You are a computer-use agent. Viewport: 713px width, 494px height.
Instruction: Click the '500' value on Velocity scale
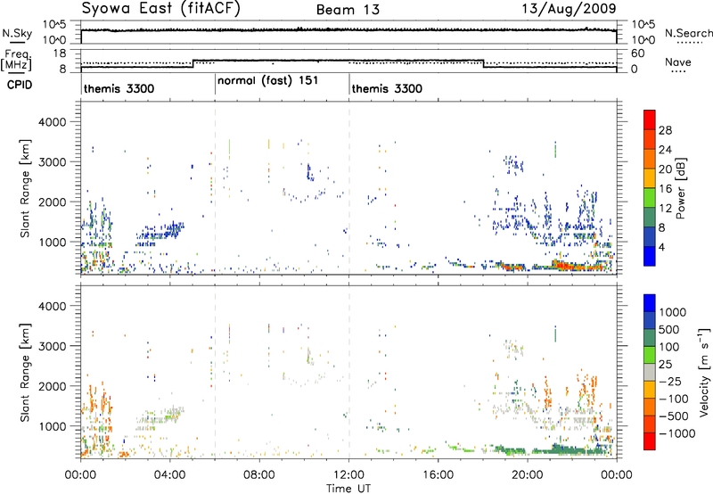pyautogui.click(x=669, y=330)
